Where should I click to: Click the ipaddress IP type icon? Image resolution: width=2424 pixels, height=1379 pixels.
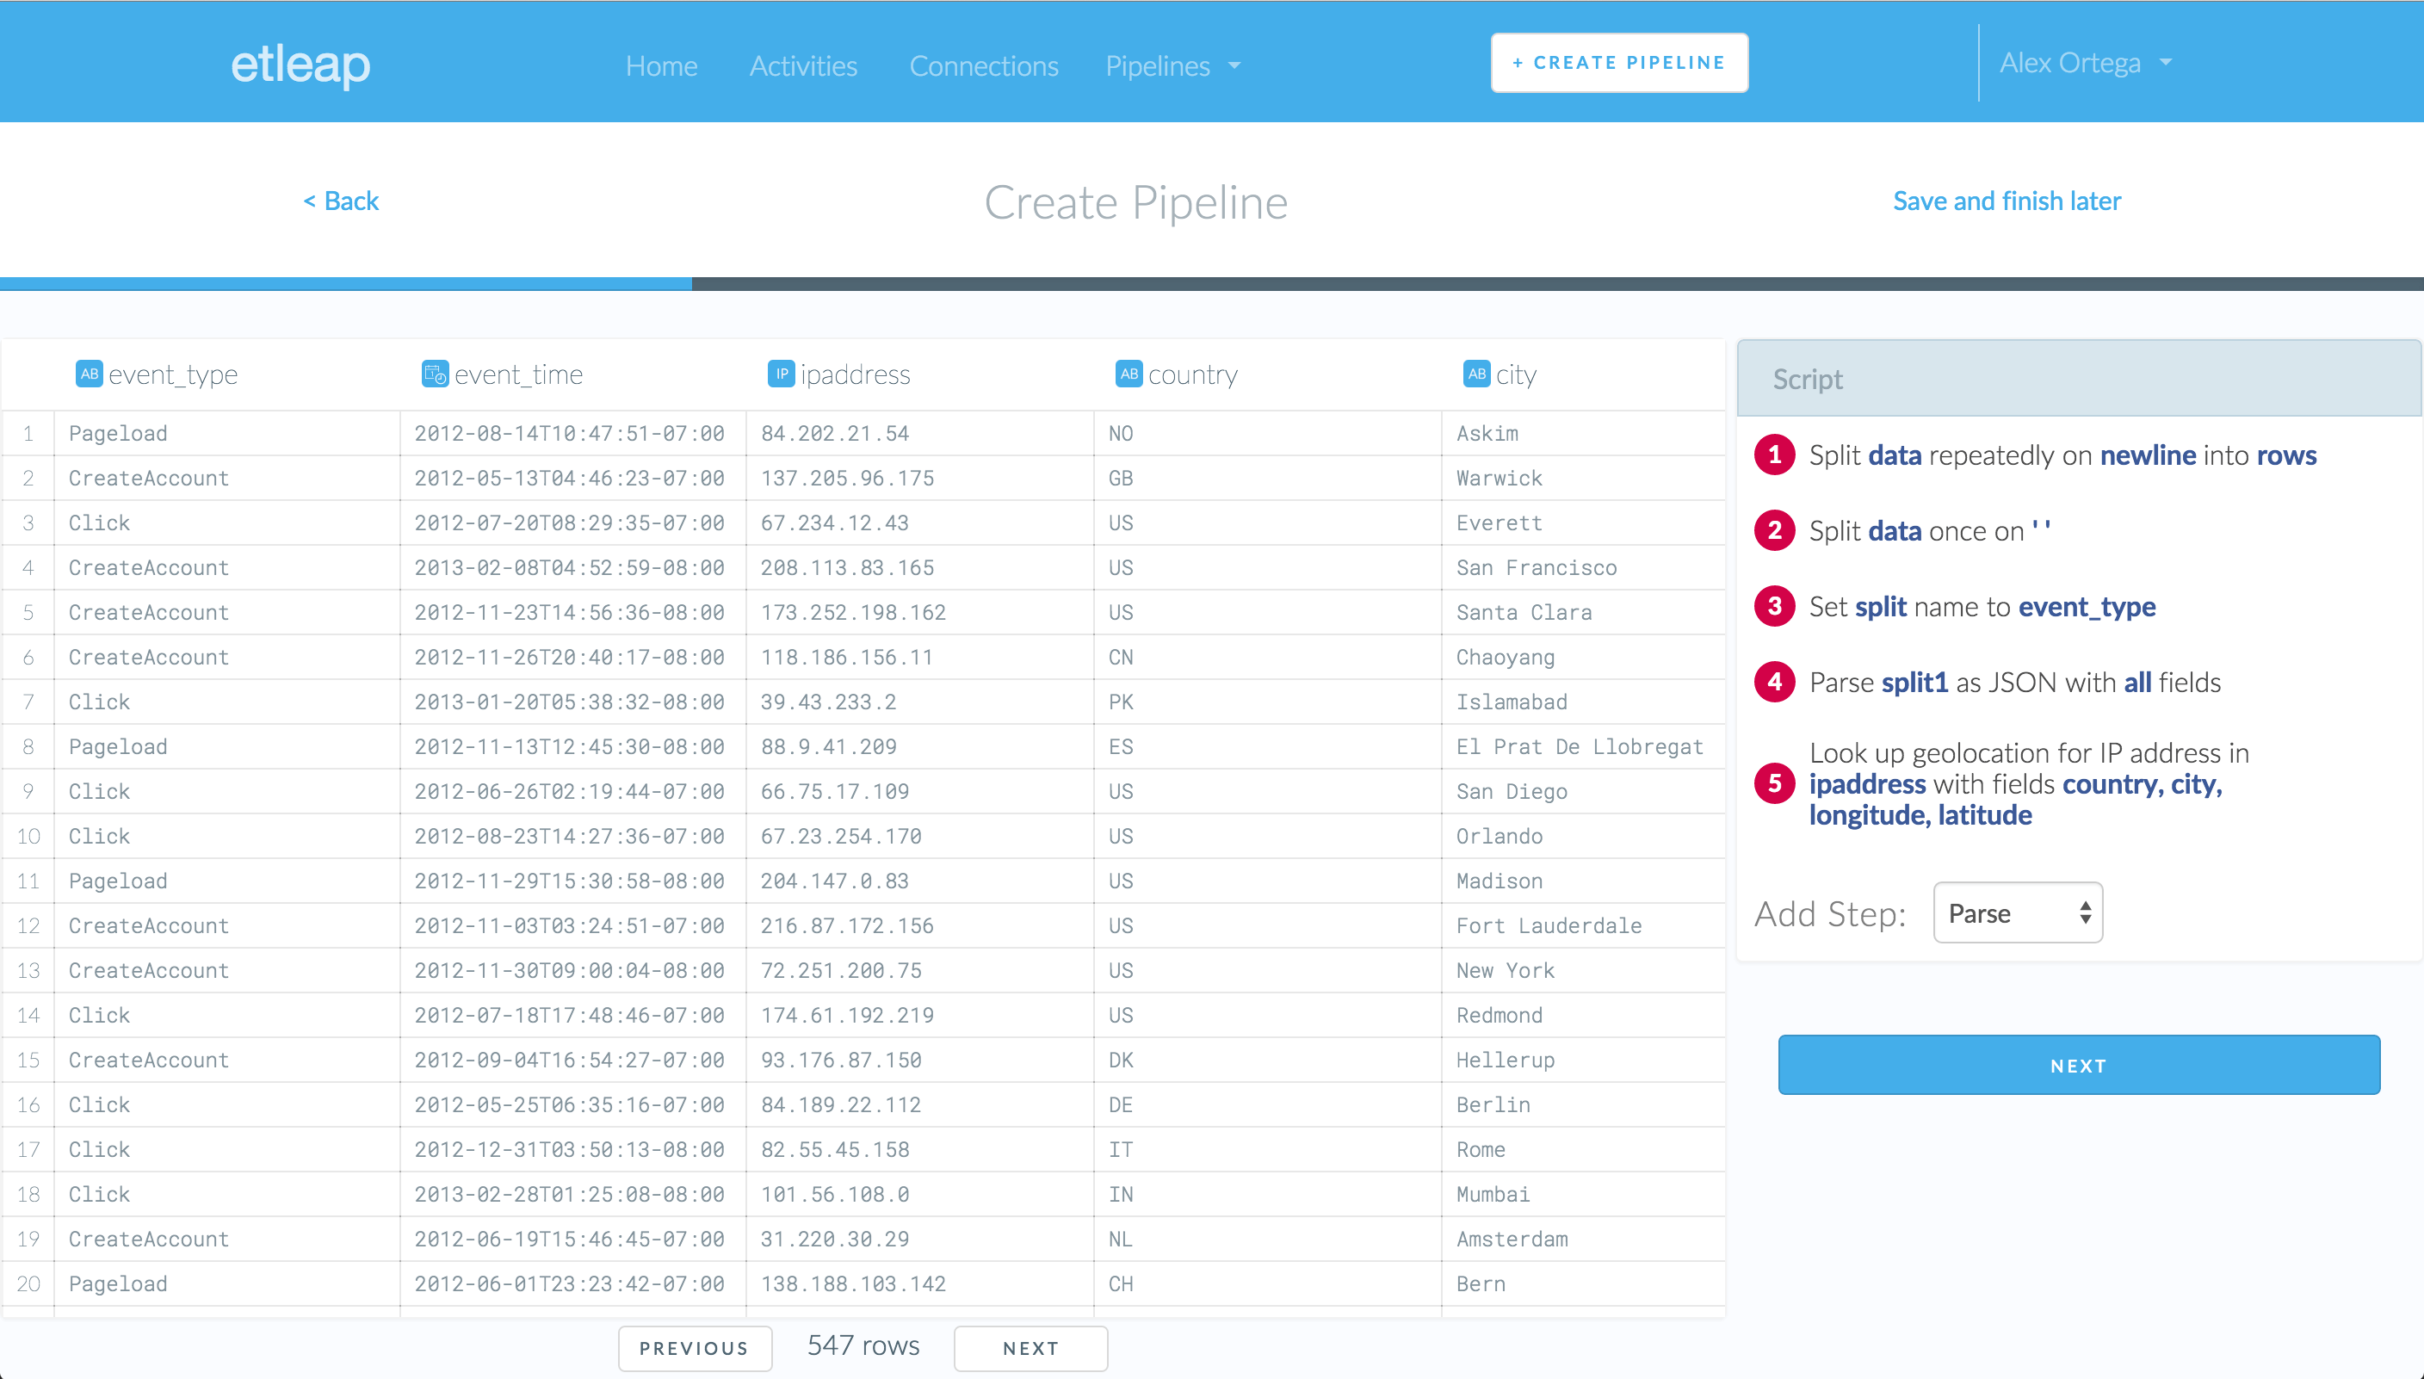[x=782, y=374]
